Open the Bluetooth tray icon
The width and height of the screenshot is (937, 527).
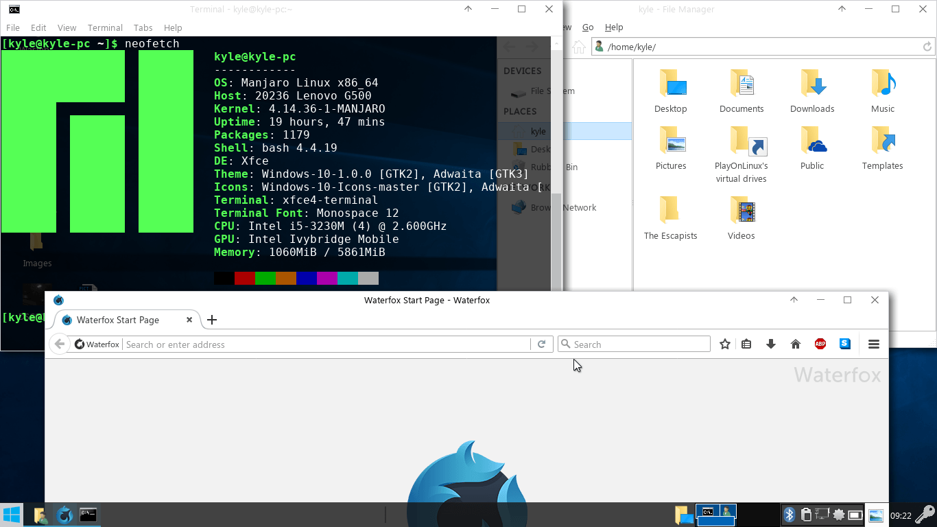tap(789, 514)
